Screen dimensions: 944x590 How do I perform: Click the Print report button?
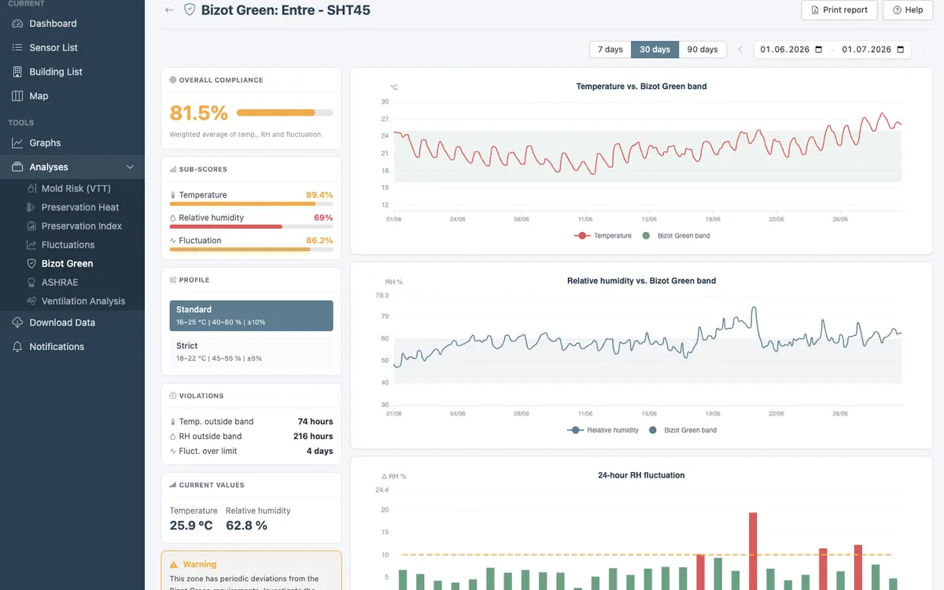839,10
